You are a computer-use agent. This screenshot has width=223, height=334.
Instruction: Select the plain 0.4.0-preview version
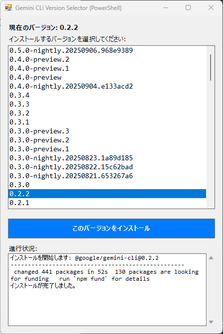107,77
